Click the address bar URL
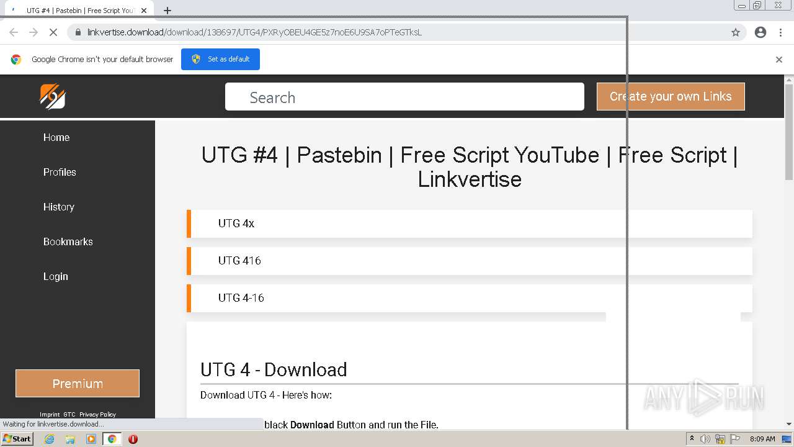 click(254, 32)
